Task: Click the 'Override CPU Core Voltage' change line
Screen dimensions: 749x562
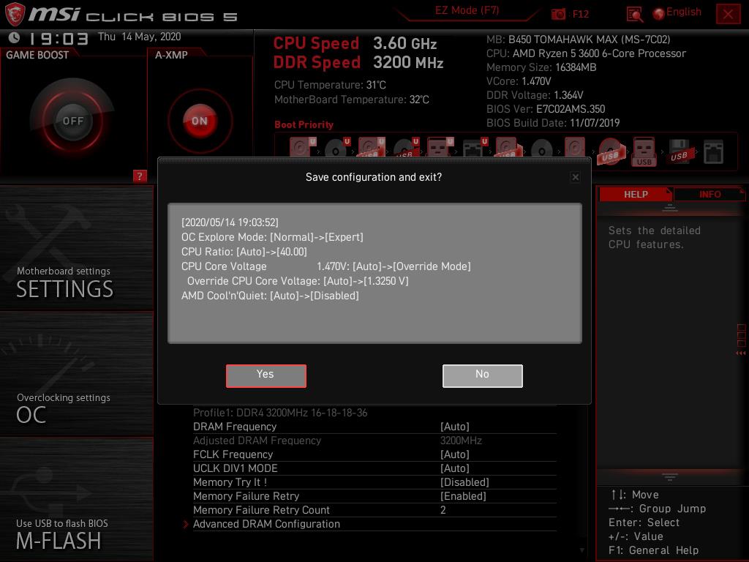Action: pos(298,281)
